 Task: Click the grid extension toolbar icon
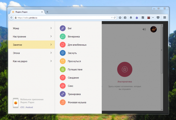coord(143,17)
